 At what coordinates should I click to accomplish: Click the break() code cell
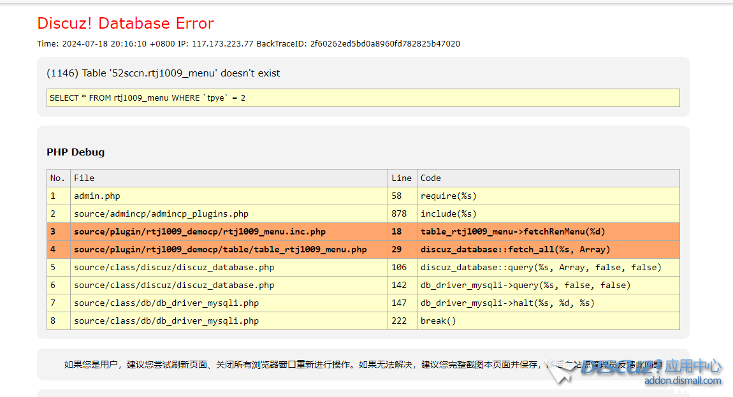439,321
